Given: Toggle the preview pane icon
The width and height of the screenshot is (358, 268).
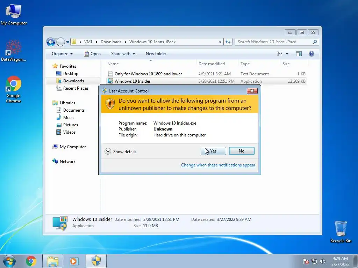Looking at the screenshot, I should (x=299, y=54).
